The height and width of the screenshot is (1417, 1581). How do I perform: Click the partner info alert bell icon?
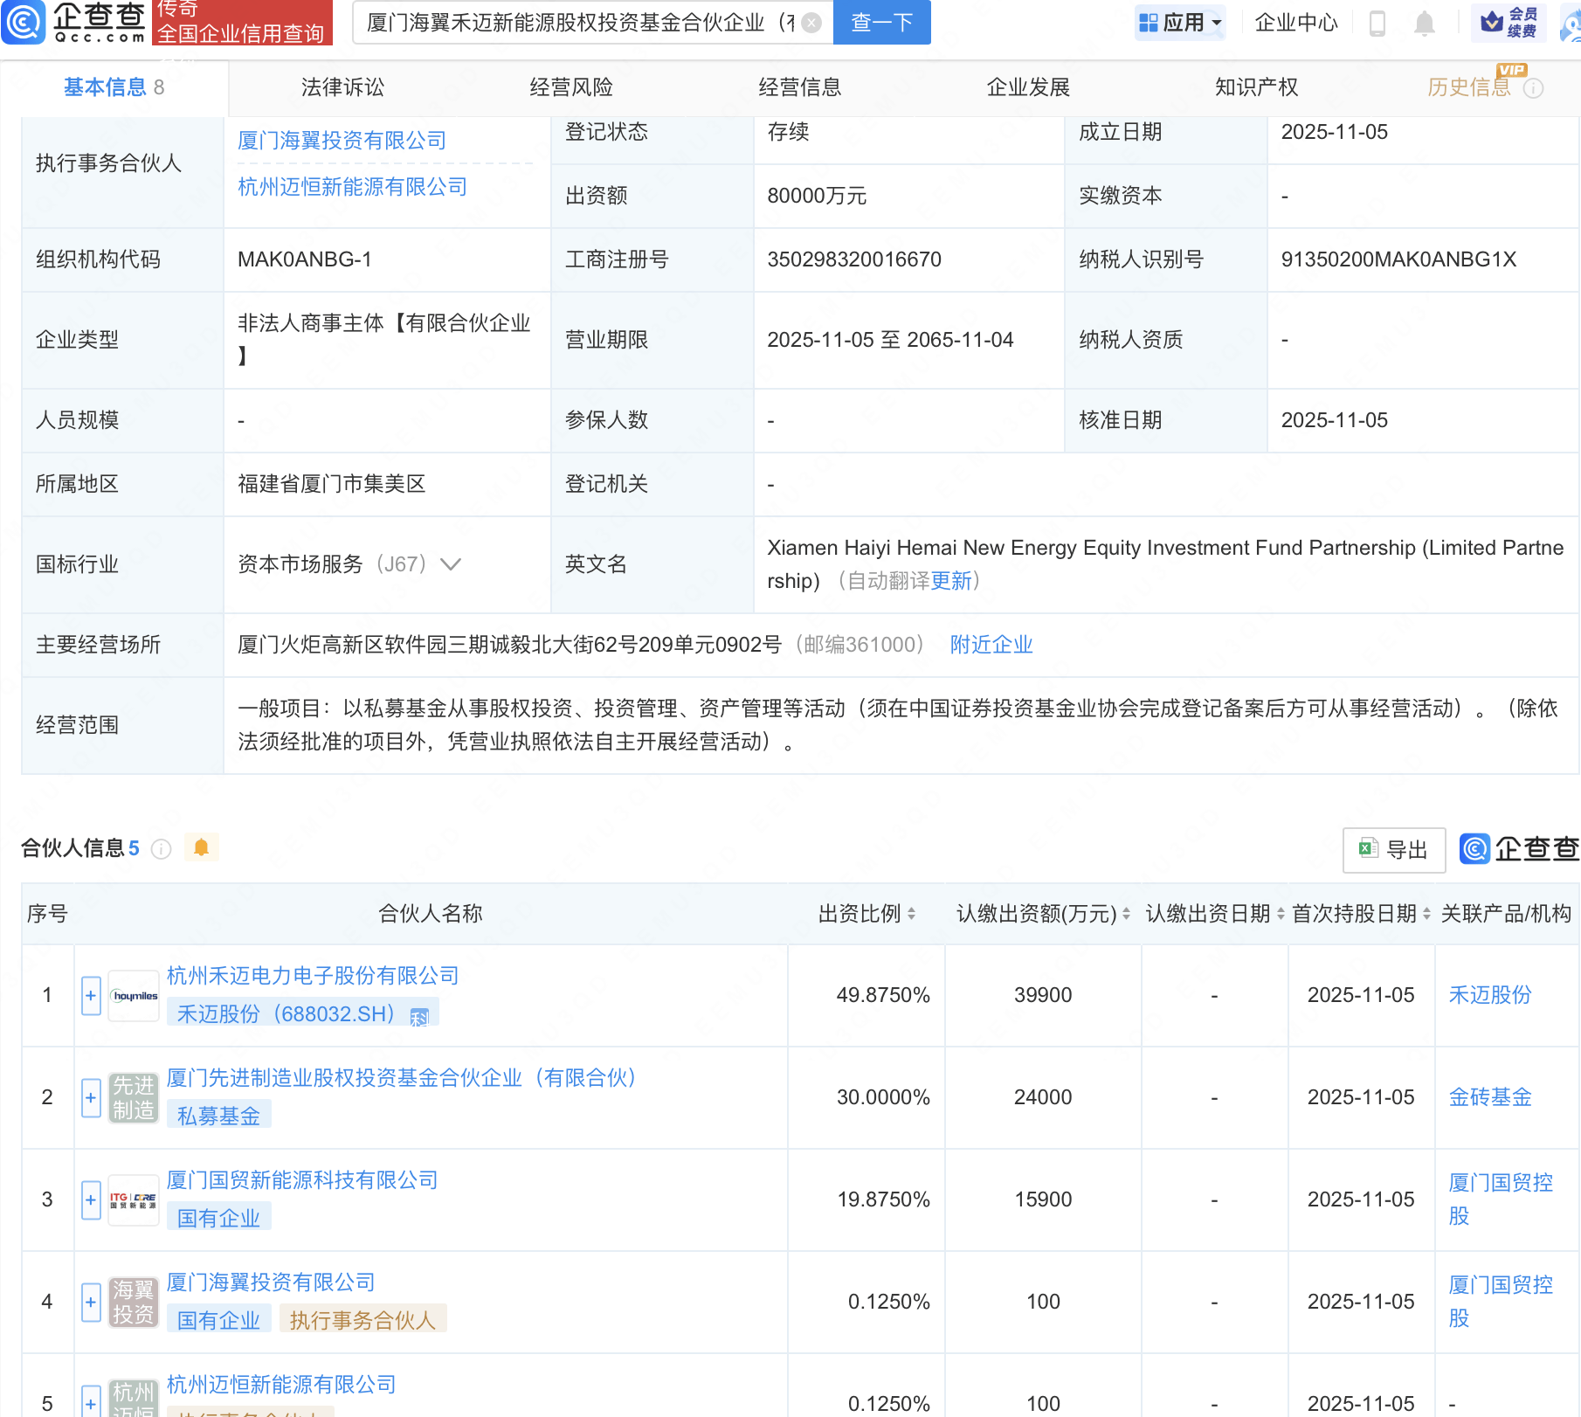click(201, 847)
